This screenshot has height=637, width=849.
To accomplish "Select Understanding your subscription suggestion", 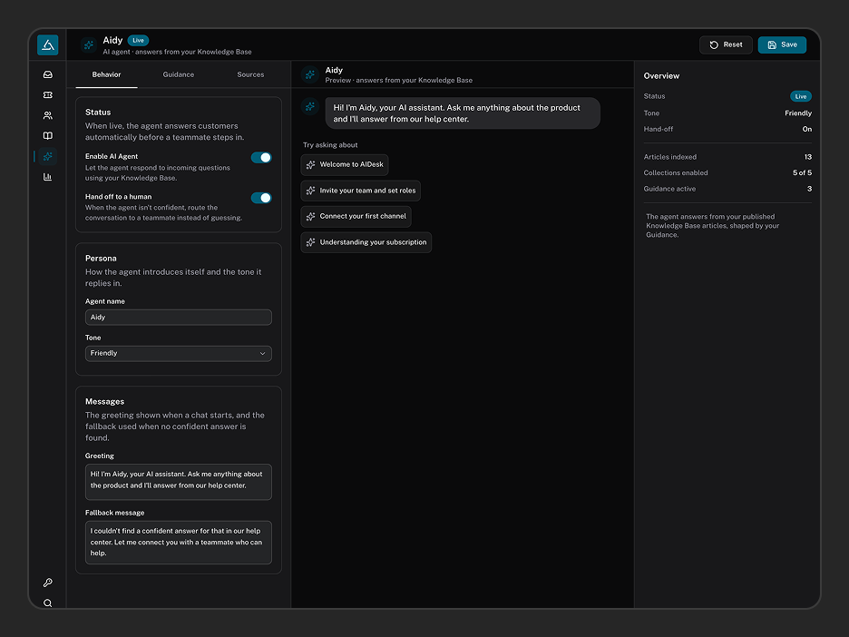I will tap(366, 242).
